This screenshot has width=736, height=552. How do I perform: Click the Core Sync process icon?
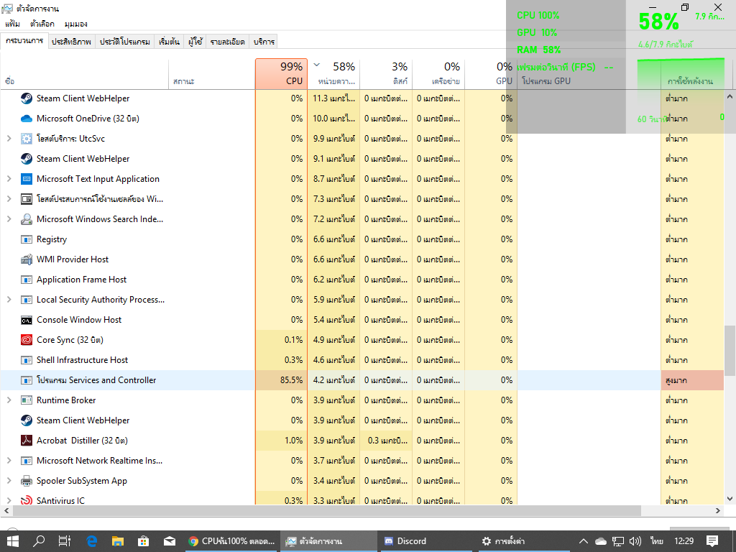[x=27, y=340]
